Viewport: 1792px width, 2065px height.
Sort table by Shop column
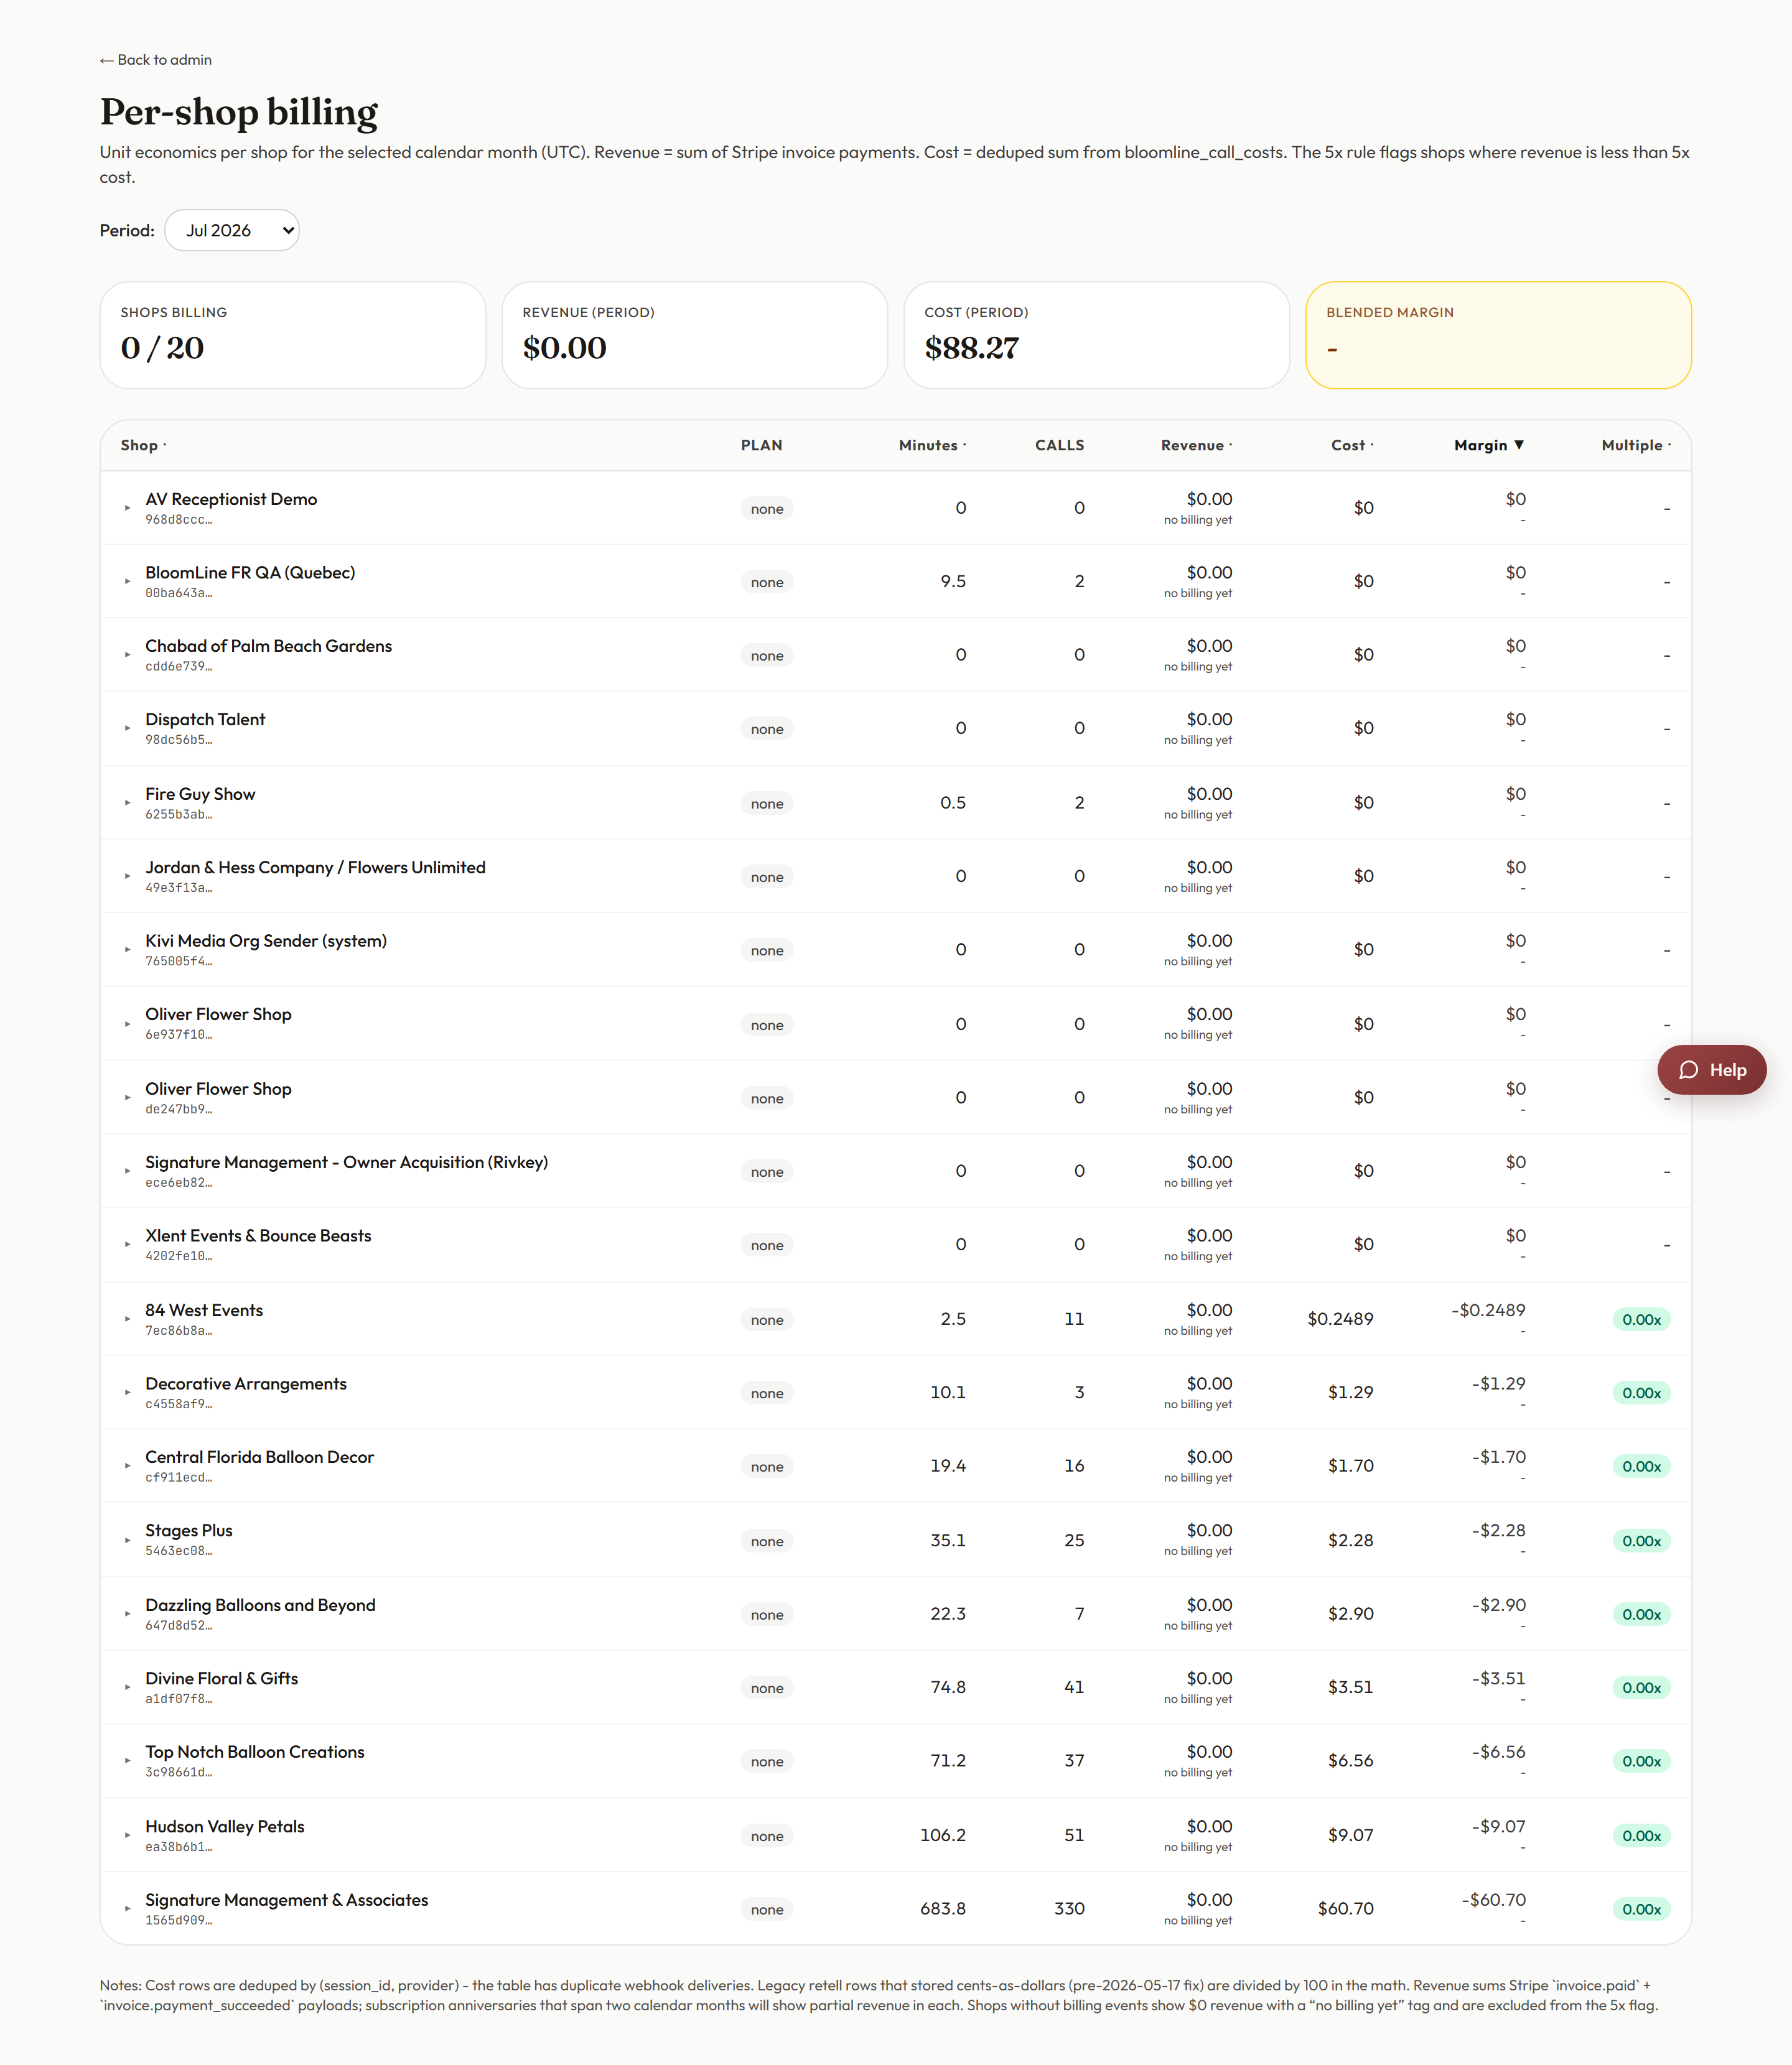tap(143, 446)
